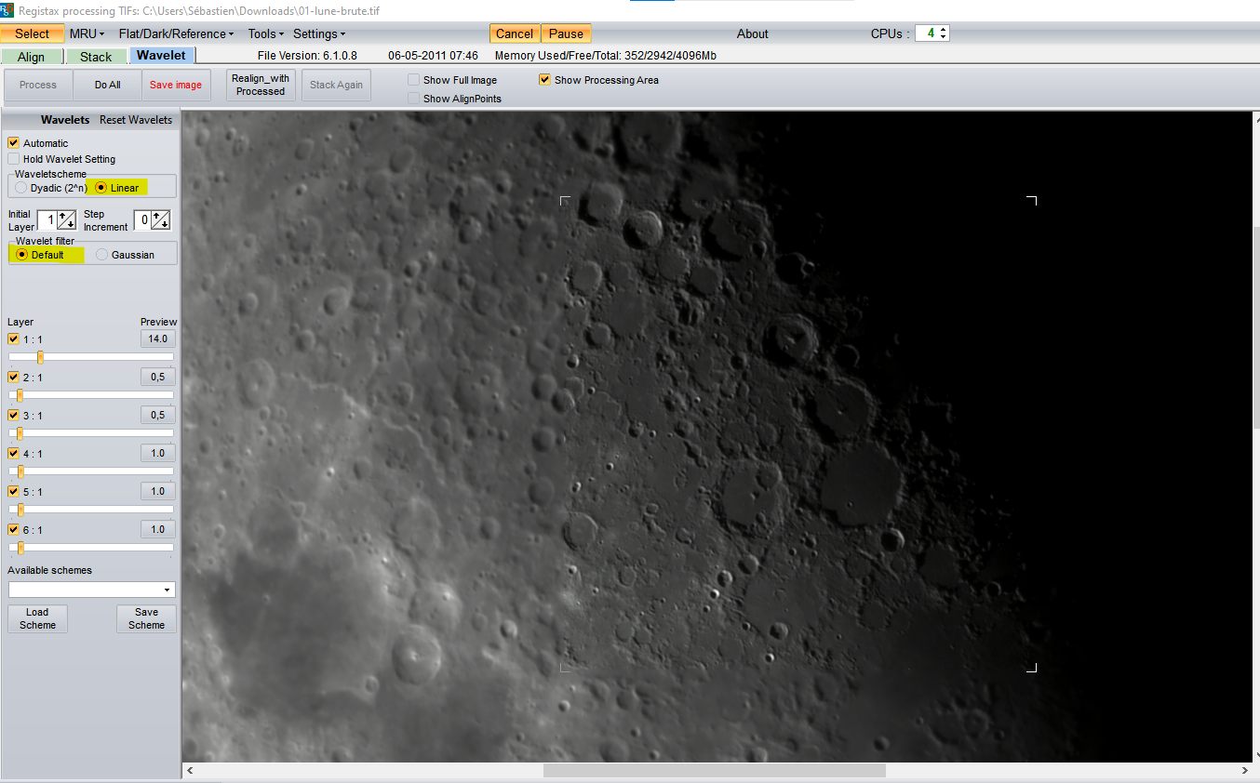Select the Dyadic (2^n) wavelet scheme
Screen dimensions: 1260x783
tap(21, 188)
